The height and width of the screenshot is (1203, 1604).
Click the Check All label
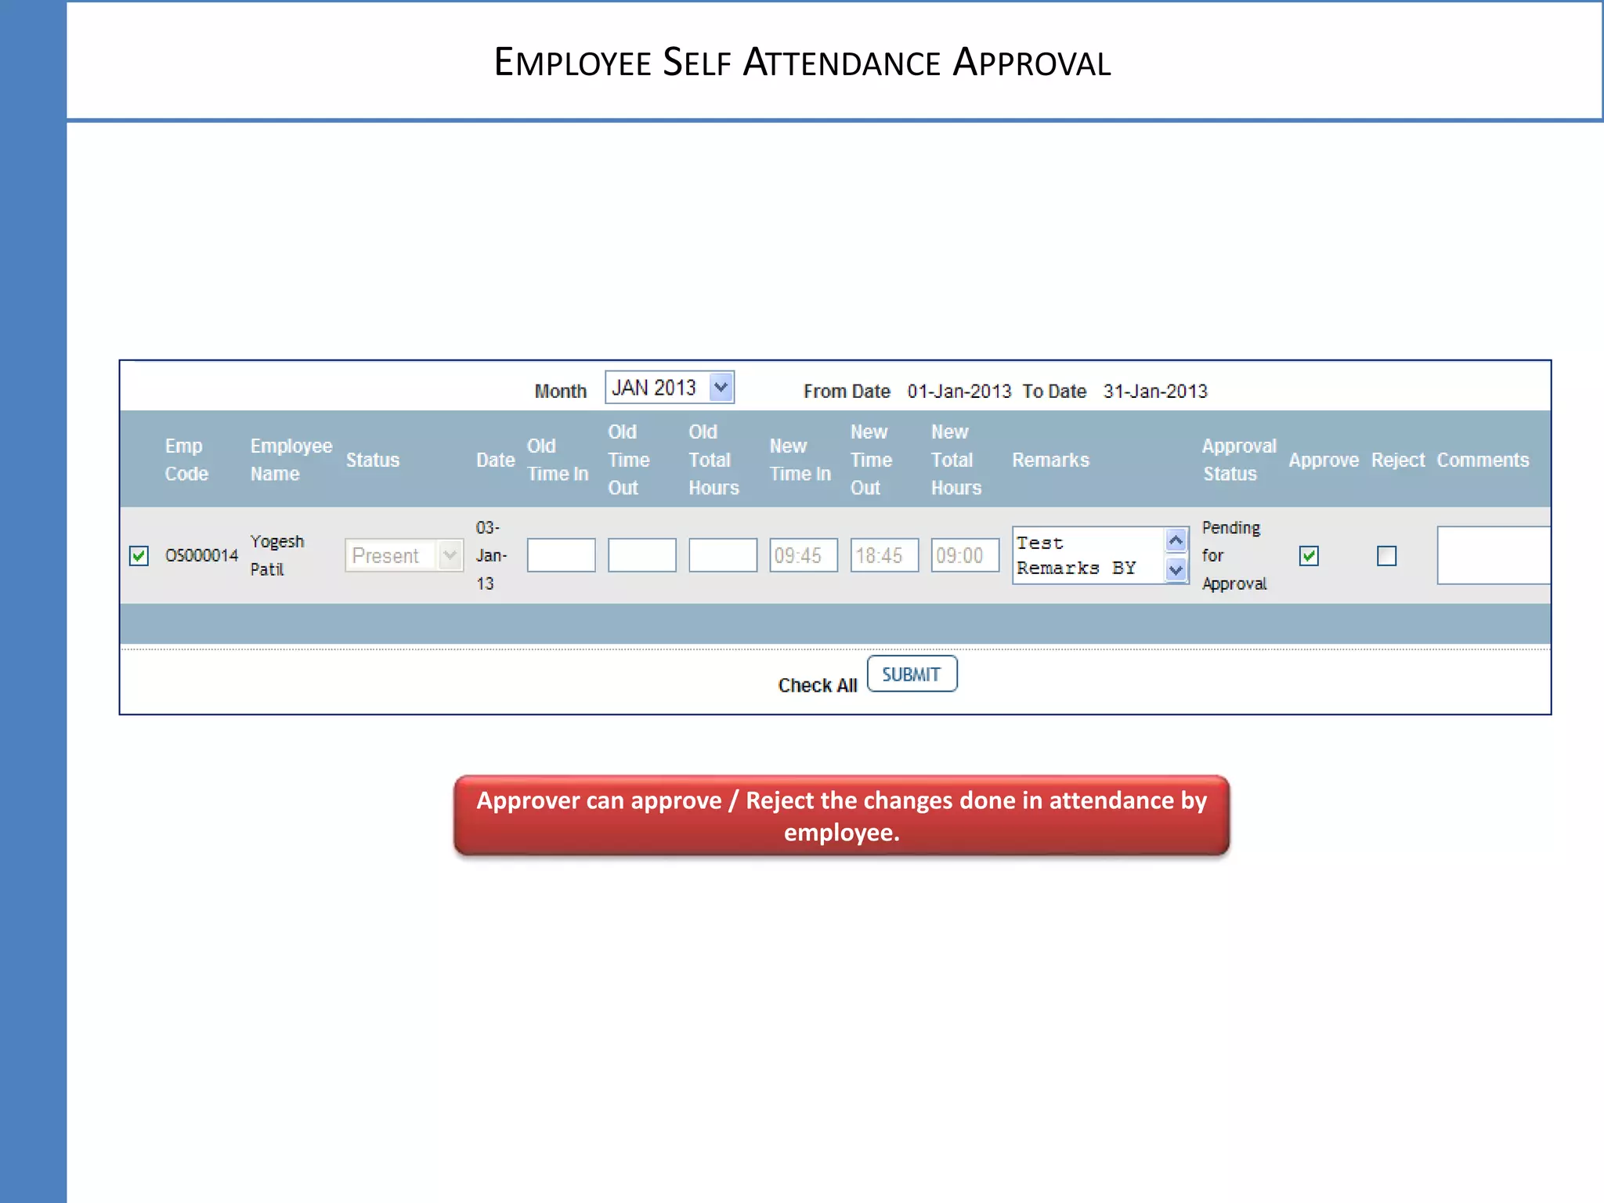coord(818,685)
